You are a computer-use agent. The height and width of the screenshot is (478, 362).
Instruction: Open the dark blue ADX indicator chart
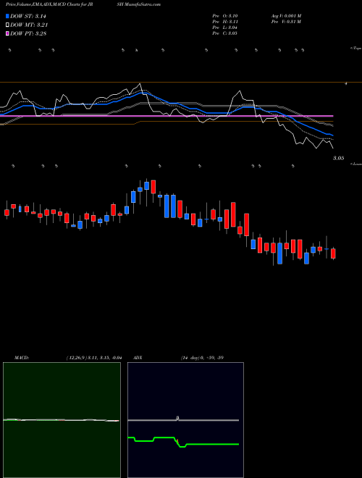(185, 420)
